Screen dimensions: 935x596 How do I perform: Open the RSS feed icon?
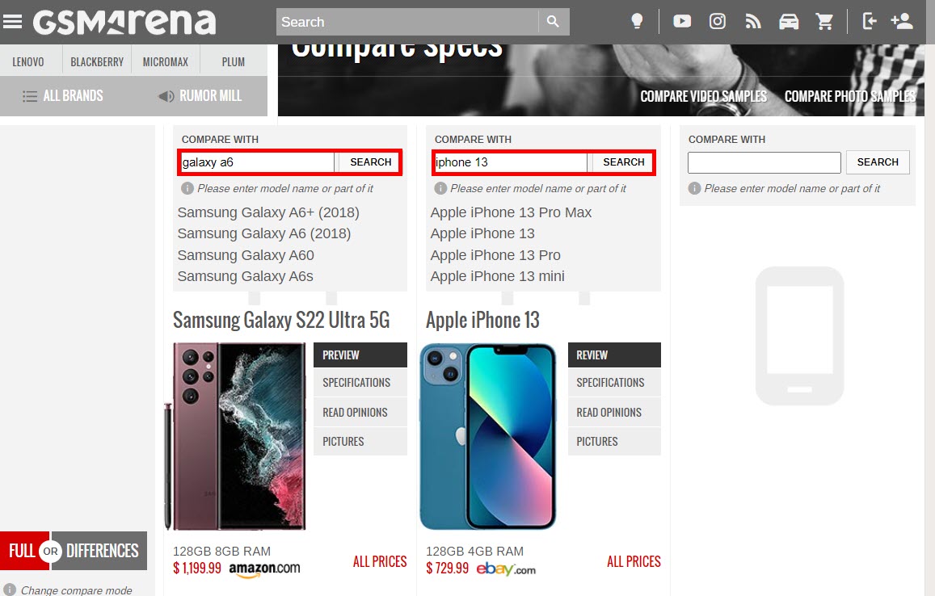(753, 22)
